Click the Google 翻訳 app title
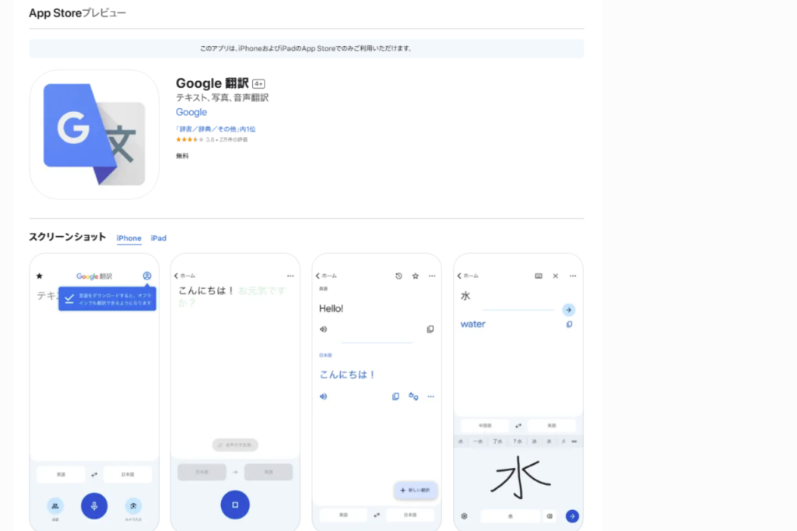Viewport: 797px width, 531px height. [212, 83]
